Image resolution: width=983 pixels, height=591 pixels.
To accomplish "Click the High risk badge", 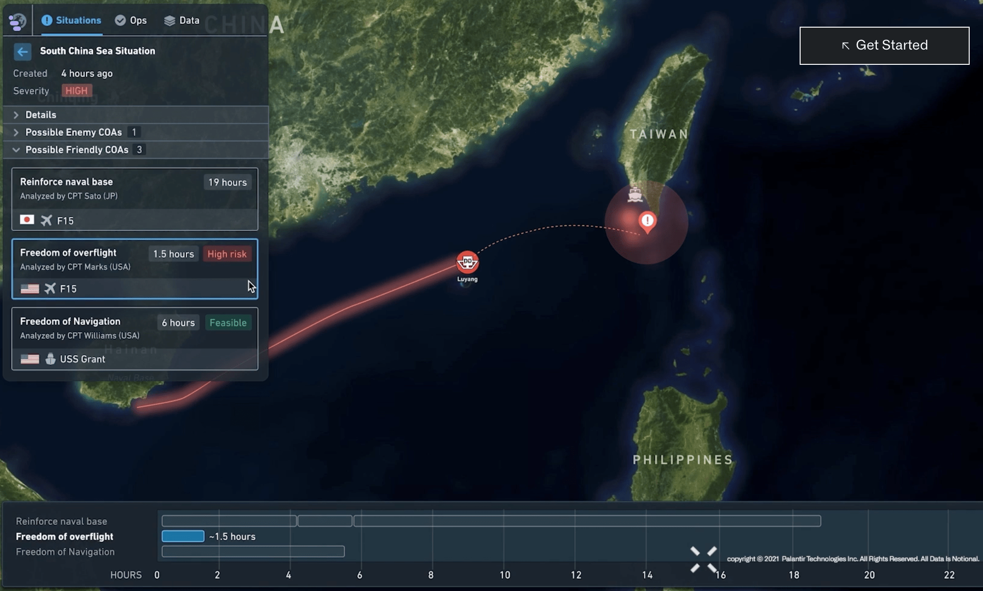I will pyautogui.click(x=227, y=254).
